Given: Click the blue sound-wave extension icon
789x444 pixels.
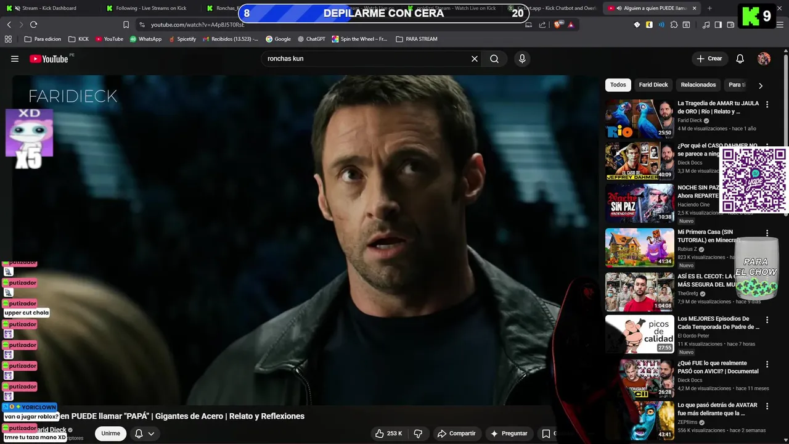Looking at the screenshot, I should point(661,25).
